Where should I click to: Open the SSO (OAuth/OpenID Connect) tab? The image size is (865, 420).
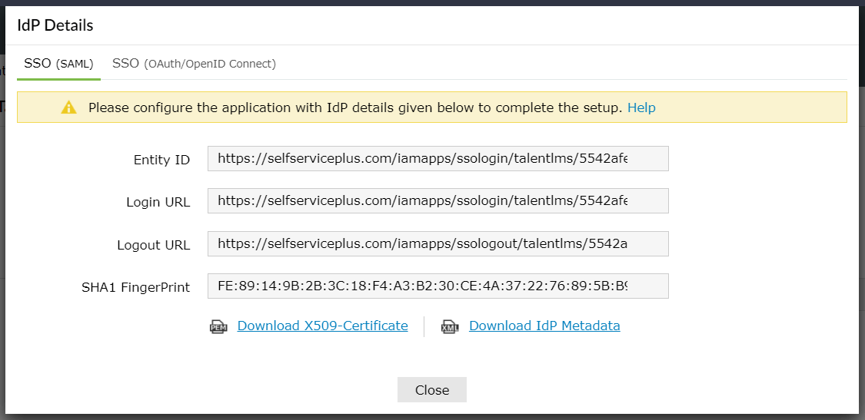click(x=195, y=64)
